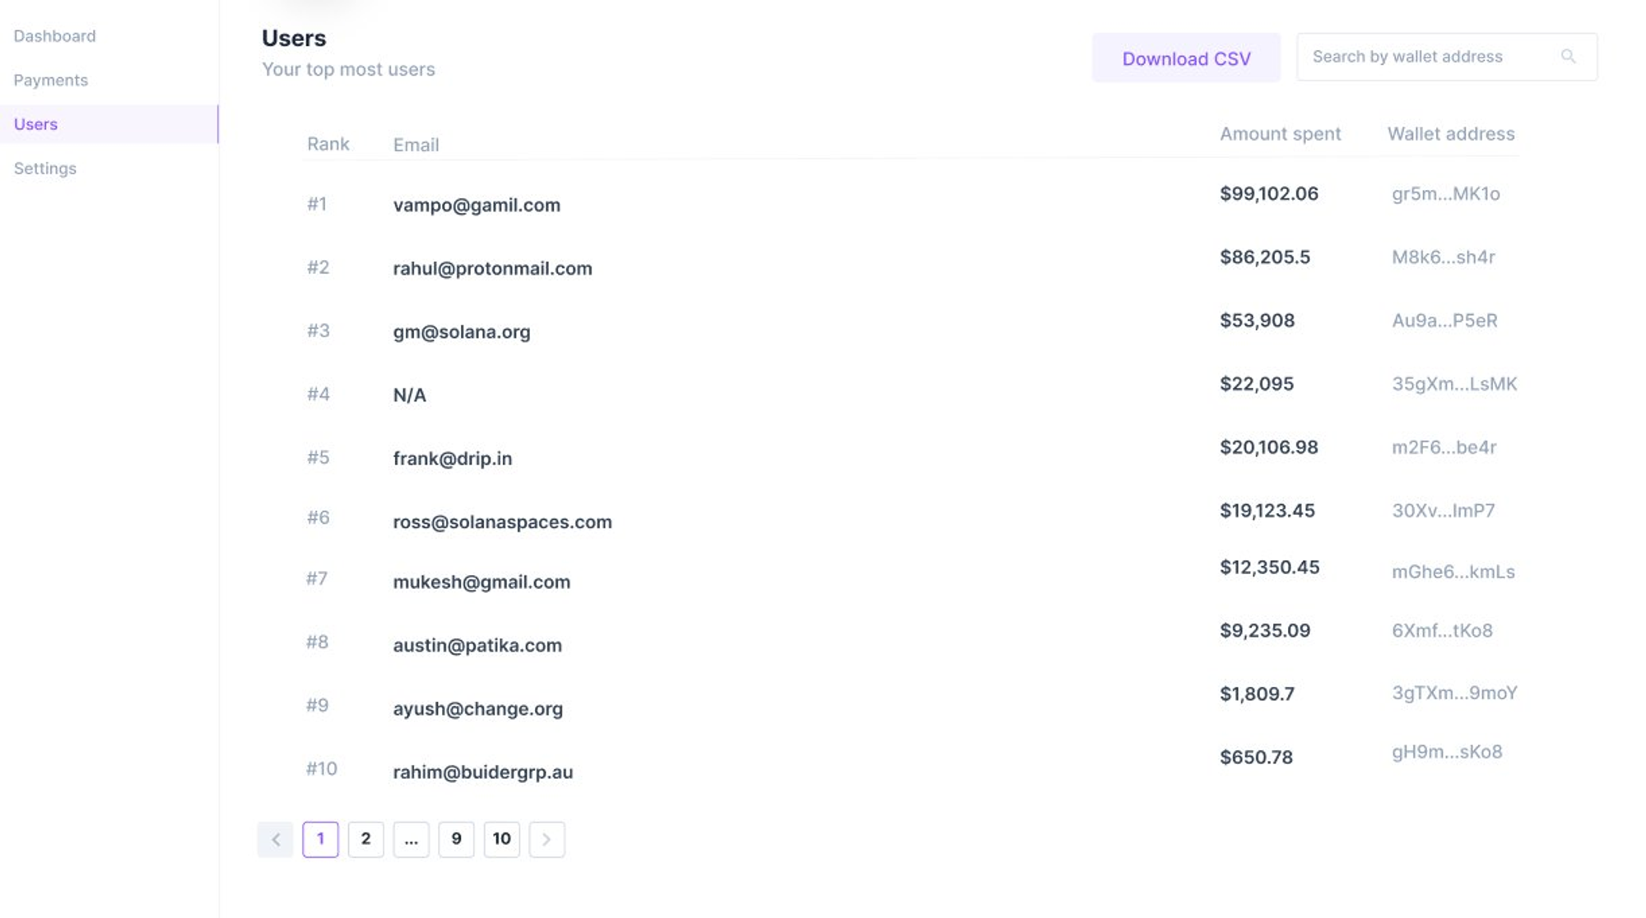Screen dimensions: 1646x918
Task: Select current page 1 button
Action: click(320, 839)
